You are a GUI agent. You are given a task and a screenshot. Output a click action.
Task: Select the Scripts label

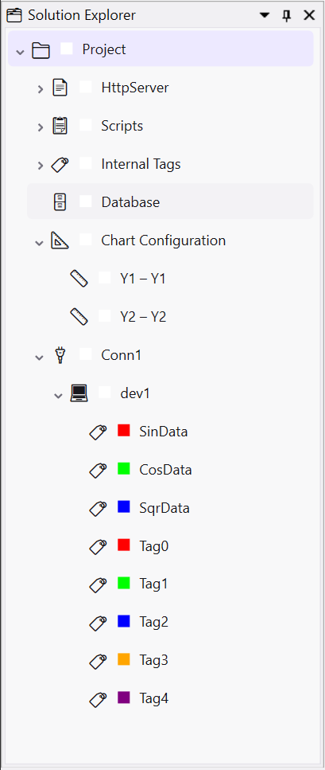[122, 126]
